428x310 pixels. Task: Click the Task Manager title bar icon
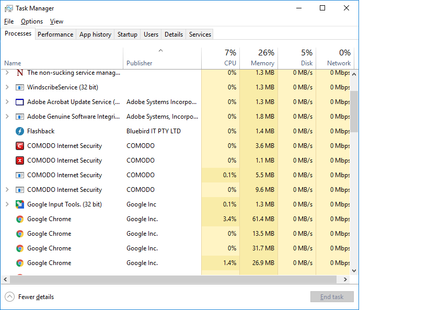click(9, 8)
